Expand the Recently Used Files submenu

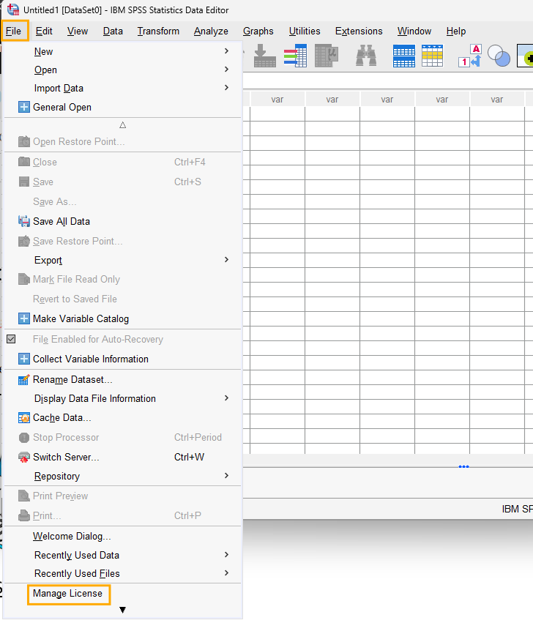(123, 573)
